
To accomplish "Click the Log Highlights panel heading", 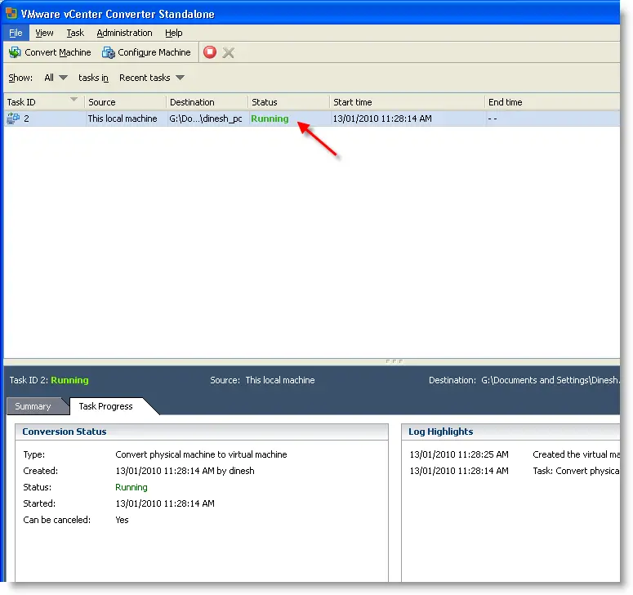I will (x=440, y=432).
